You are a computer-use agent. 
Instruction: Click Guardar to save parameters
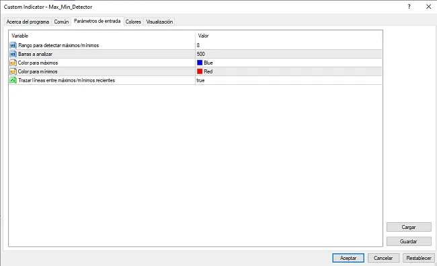pyautogui.click(x=409, y=241)
